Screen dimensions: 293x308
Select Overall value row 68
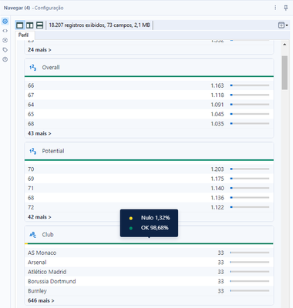149,123
